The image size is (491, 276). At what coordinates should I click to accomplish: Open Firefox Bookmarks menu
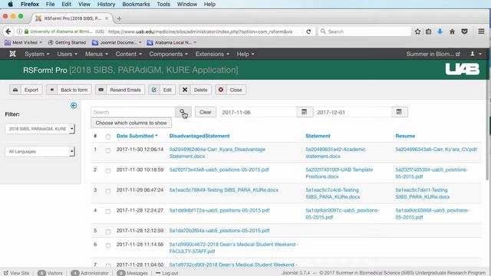pos(136,4)
